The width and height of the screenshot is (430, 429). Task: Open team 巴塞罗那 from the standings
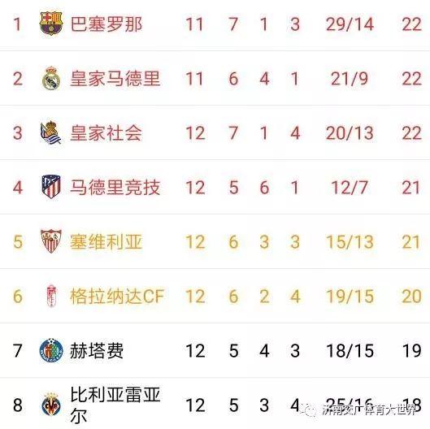click(106, 24)
